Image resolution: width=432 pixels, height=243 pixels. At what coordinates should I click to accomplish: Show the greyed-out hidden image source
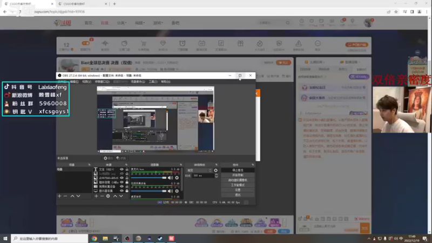122,173
